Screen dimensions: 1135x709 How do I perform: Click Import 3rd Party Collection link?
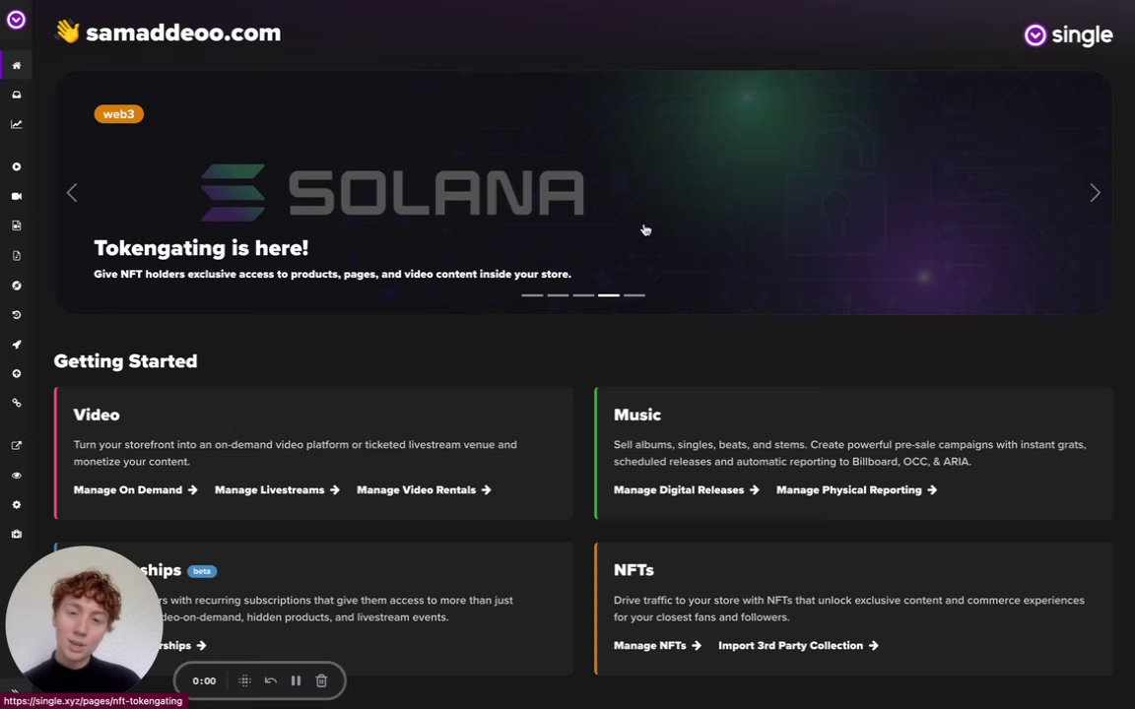(x=798, y=645)
